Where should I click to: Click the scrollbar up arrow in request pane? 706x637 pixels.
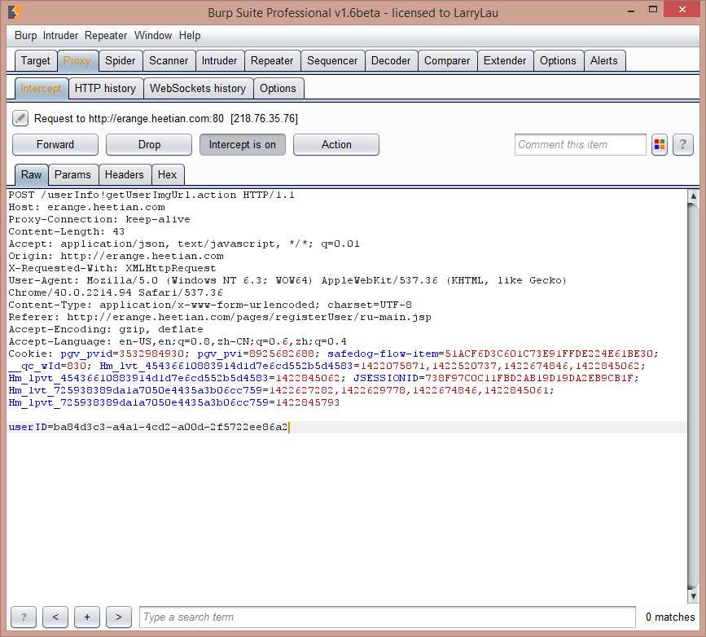[x=694, y=196]
